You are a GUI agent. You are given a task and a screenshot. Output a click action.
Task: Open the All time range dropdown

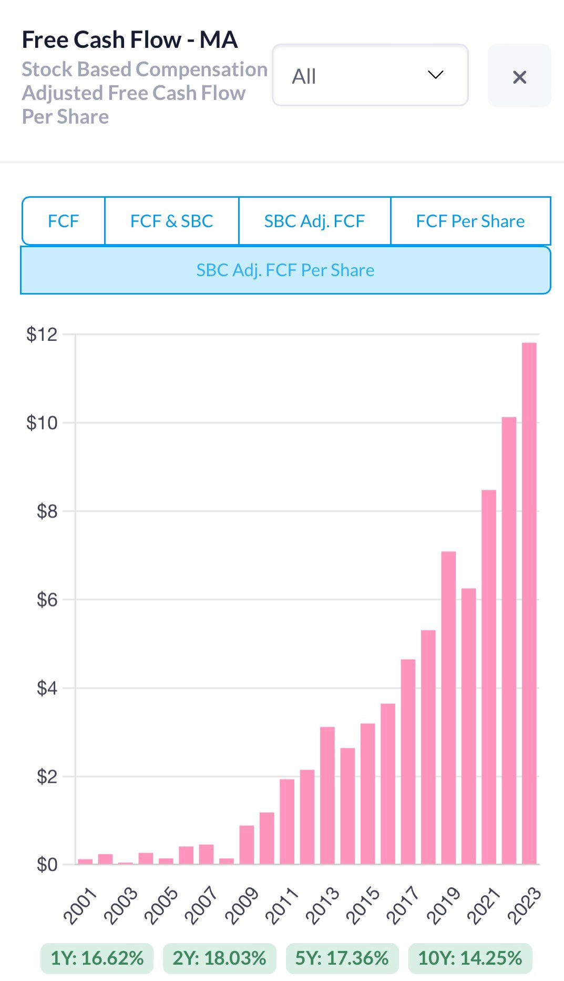coord(370,76)
